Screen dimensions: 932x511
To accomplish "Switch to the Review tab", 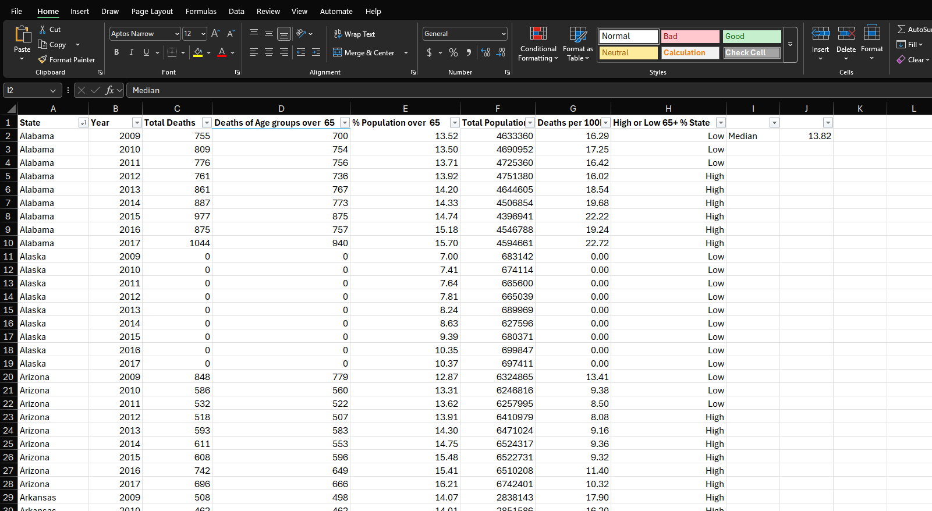I will [x=268, y=11].
